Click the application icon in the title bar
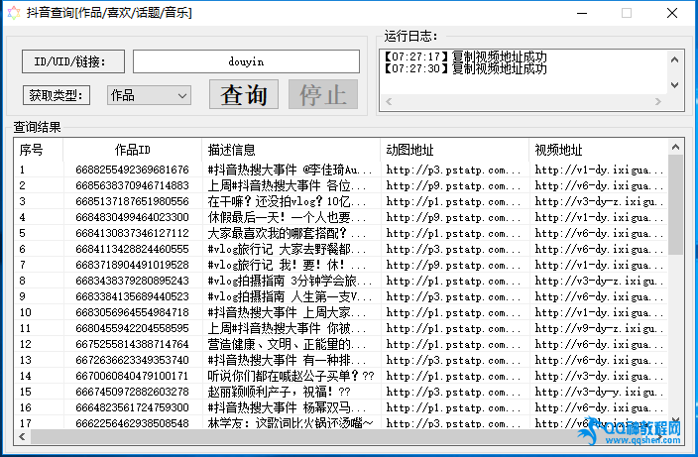 (14, 13)
